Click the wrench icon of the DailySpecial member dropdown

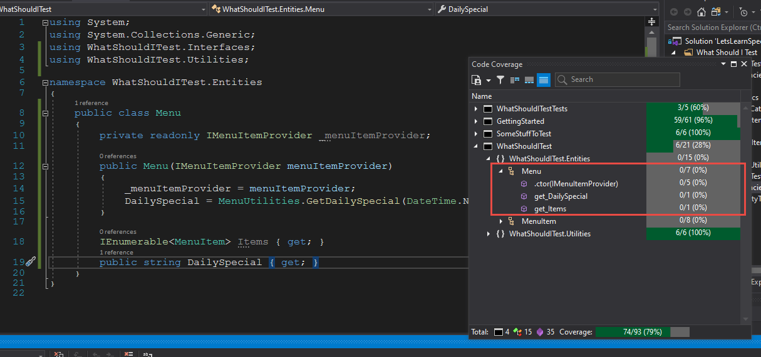click(x=442, y=9)
